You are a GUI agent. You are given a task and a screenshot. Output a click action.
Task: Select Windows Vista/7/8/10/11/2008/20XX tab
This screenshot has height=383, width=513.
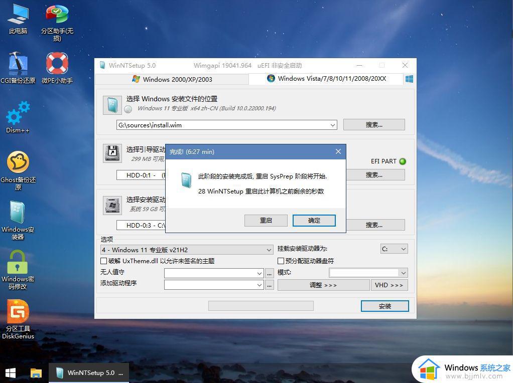[326, 79]
